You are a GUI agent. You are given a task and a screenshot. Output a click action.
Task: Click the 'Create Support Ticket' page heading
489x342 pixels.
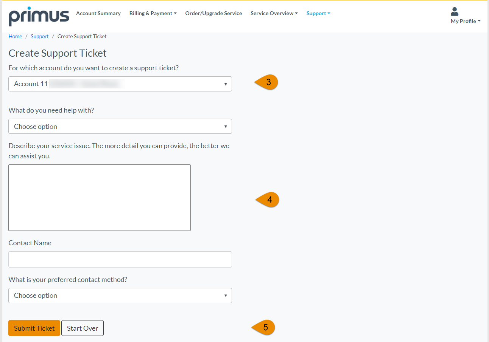(58, 53)
